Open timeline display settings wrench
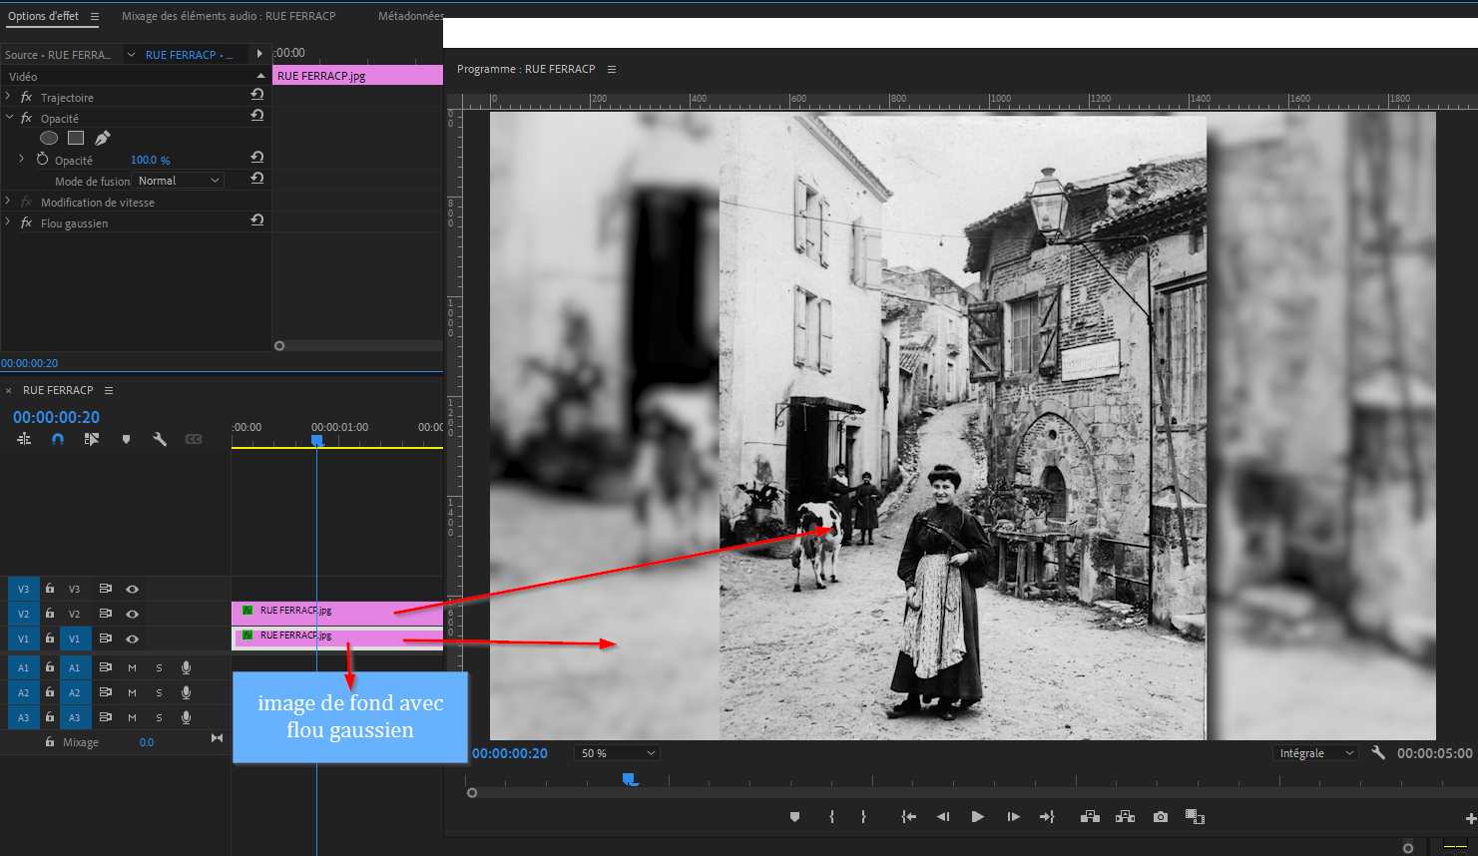This screenshot has height=856, width=1478. 159,439
